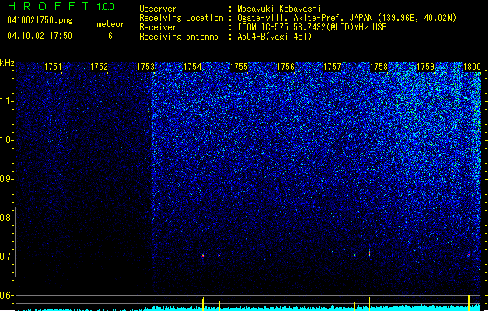Click the observer name Masayuki Kobayashi
The width and height of the screenshot is (489, 311).
(x=279, y=9)
